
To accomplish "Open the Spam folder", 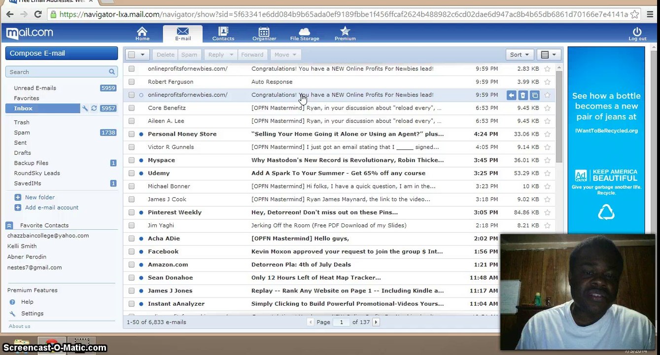I will coord(22,133).
